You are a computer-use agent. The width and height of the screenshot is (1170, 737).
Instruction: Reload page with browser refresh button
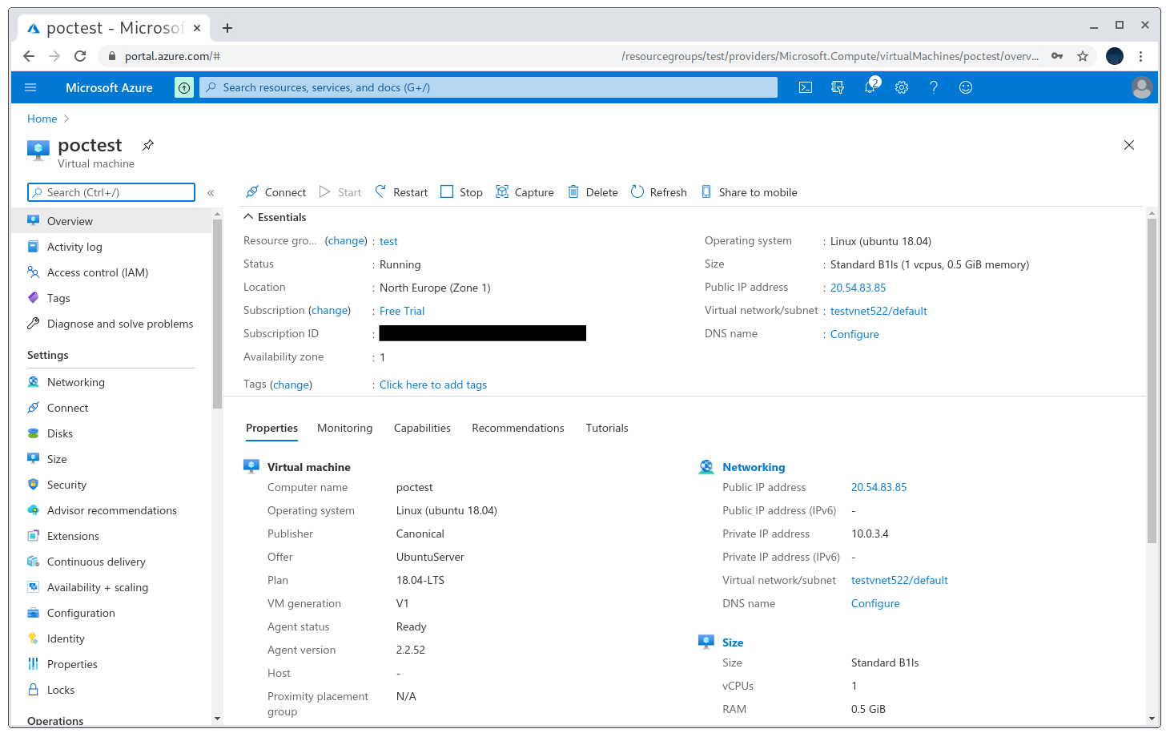[80, 56]
